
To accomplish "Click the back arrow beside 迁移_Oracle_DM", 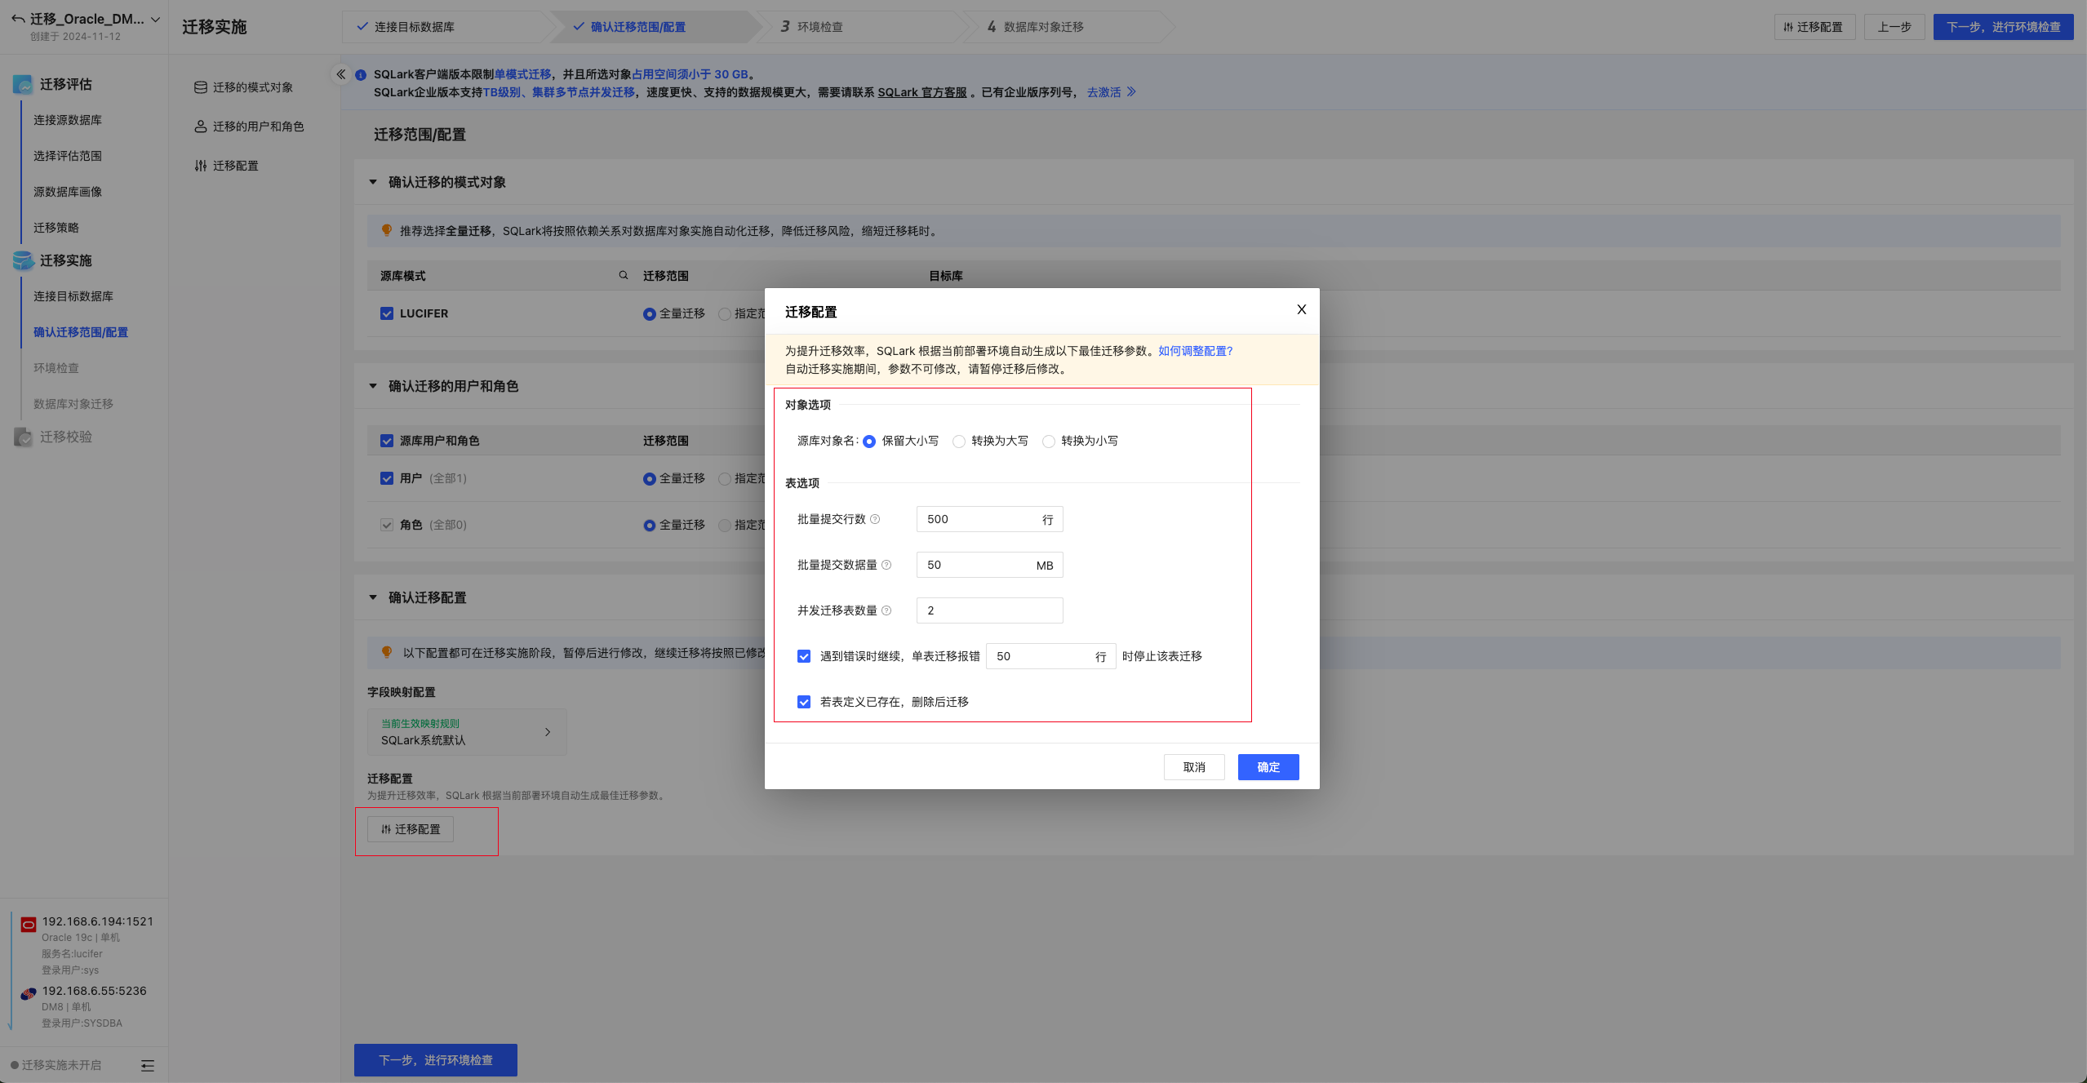I will pyautogui.click(x=16, y=17).
